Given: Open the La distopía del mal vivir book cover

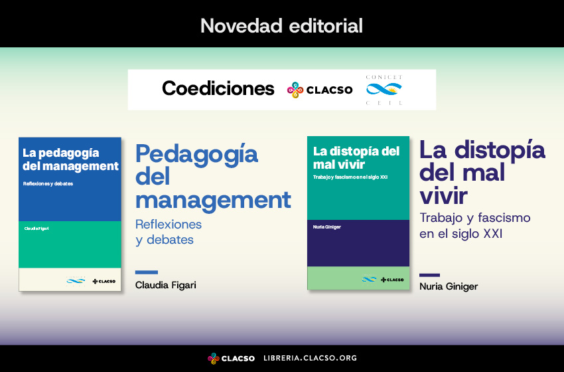Looking at the screenshot, I should (358, 213).
